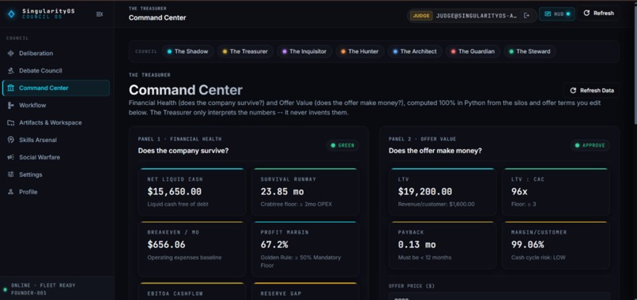637x300 pixels.
Task: Go to Workflow in the sidebar
Action: [x=56, y=105]
